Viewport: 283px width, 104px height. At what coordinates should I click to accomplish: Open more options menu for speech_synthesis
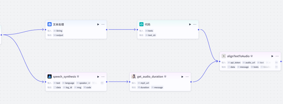tap(103, 77)
